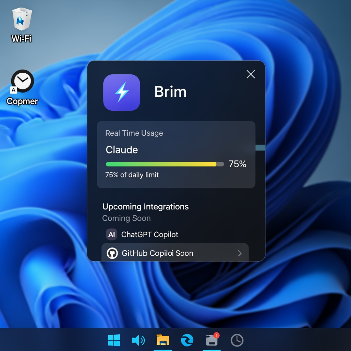
Task: Open the Copmer clock desktop icon
Action: coord(22,87)
